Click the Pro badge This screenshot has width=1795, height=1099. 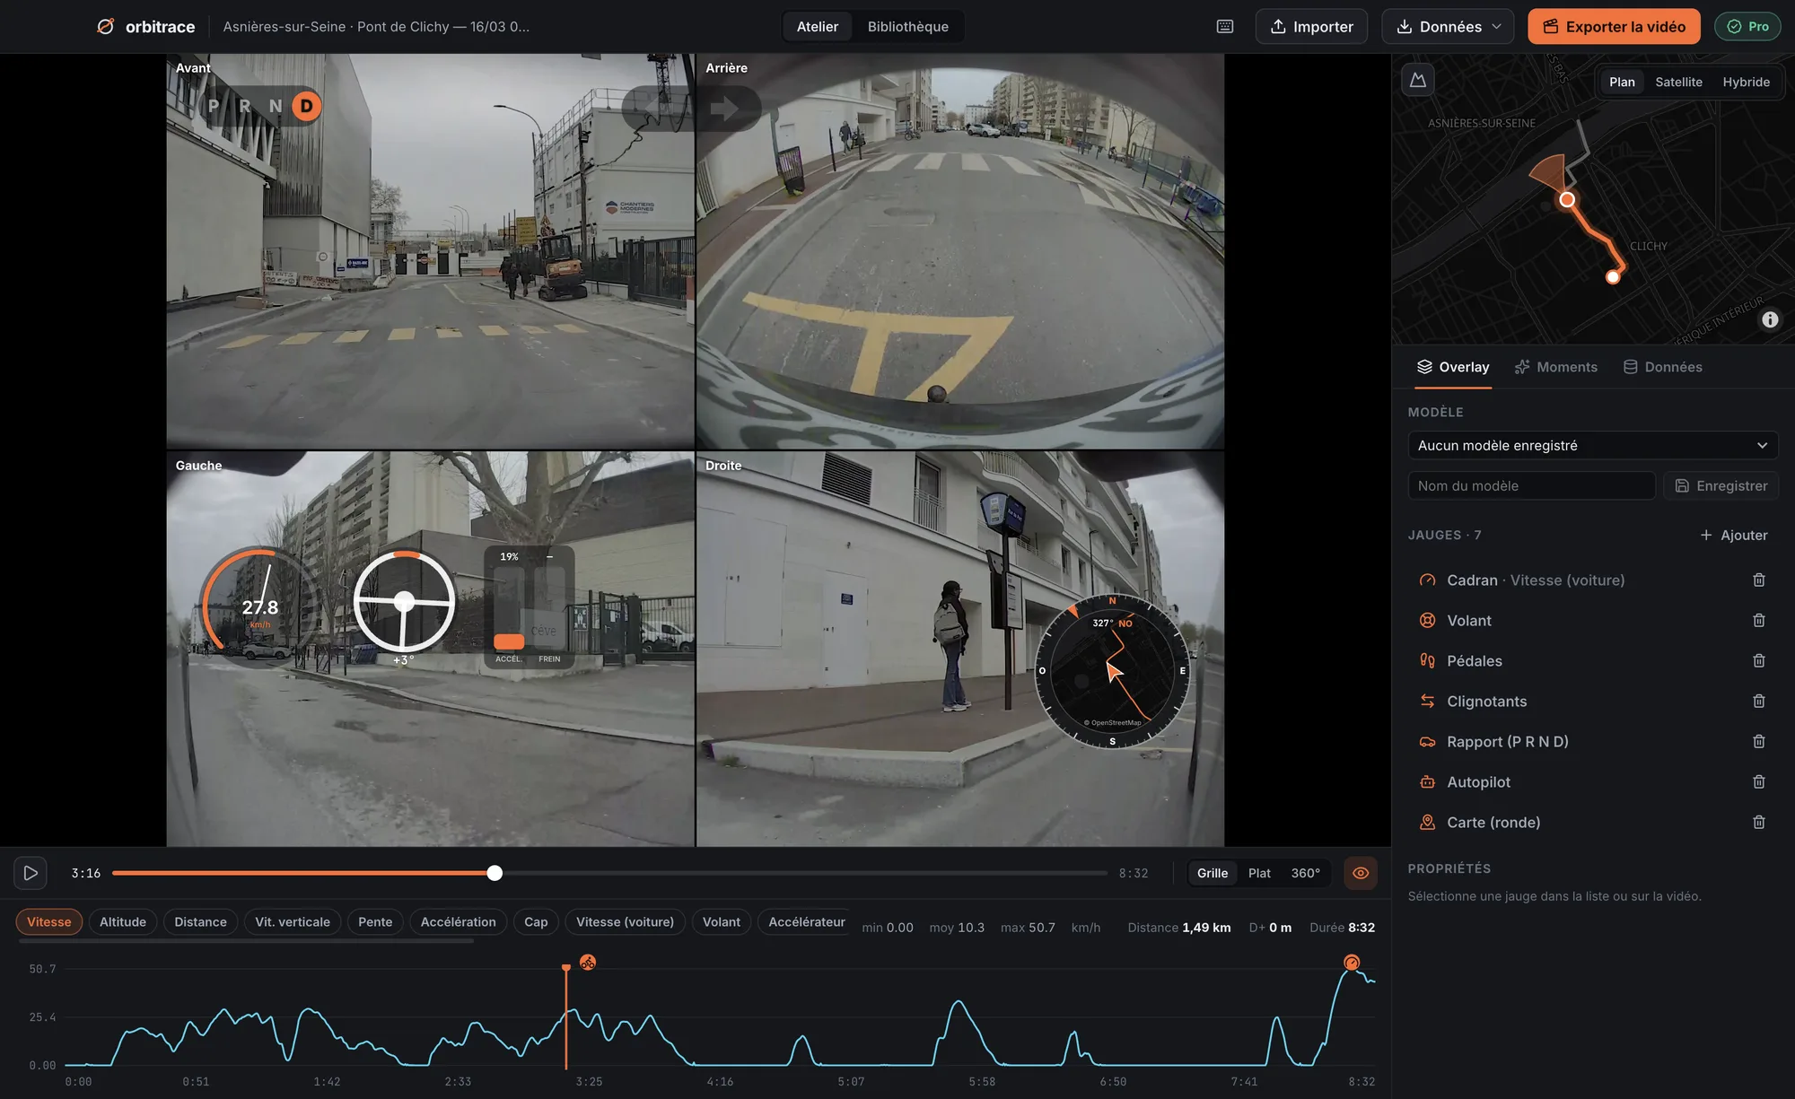(x=1747, y=26)
